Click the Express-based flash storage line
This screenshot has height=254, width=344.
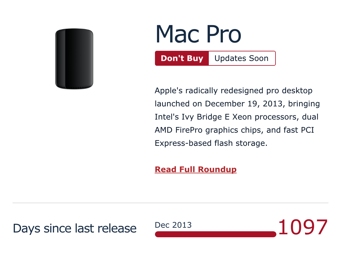pyautogui.click(x=211, y=143)
